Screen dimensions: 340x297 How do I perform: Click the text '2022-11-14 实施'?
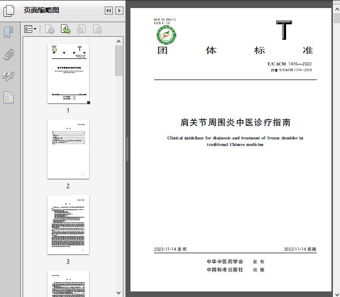click(x=300, y=249)
